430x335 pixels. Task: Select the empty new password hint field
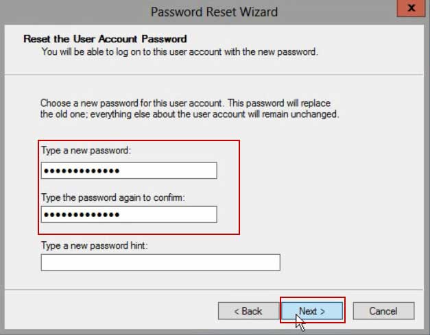pyautogui.click(x=160, y=262)
